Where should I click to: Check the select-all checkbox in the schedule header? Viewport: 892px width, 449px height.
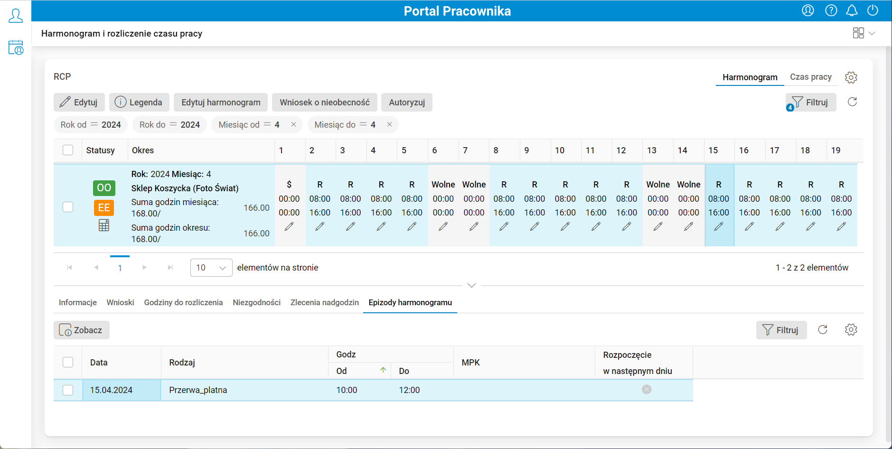pos(68,150)
